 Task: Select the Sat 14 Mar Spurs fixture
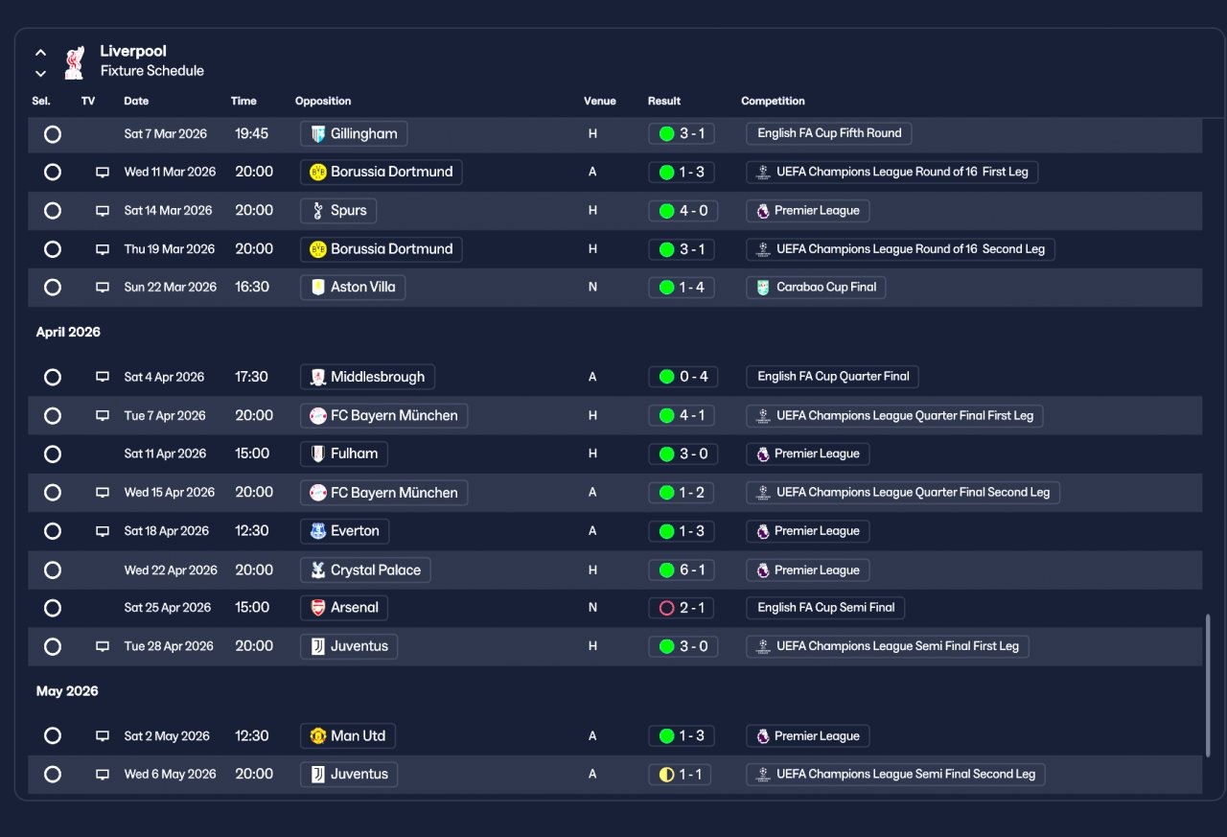click(53, 211)
